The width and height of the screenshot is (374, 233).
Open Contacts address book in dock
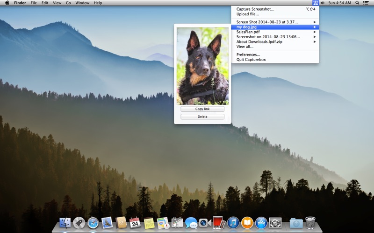(x=121, y=223)
